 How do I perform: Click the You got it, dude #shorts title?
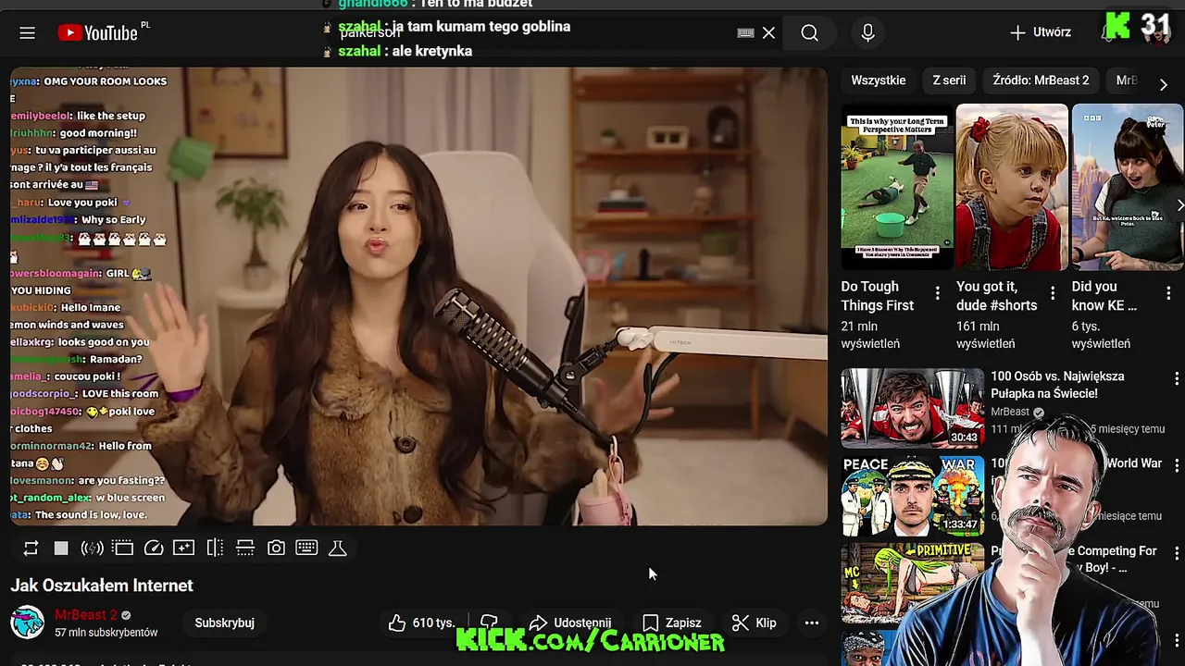[x=996, y=296]
